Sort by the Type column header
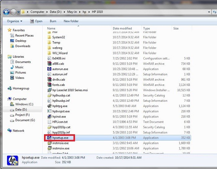 (x=146, y=29)
